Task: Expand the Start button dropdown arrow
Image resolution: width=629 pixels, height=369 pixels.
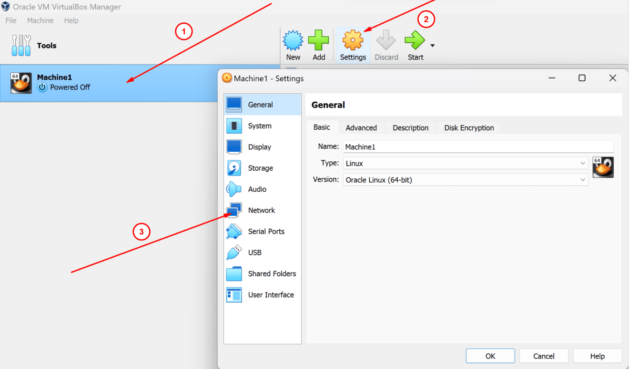Action: pos(432,45)
